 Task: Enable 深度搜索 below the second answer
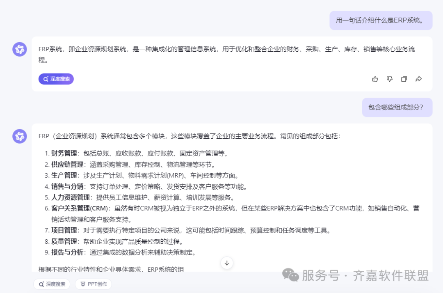51,284
